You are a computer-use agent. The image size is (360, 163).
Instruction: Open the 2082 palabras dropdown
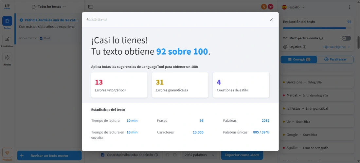coord(199,155)
